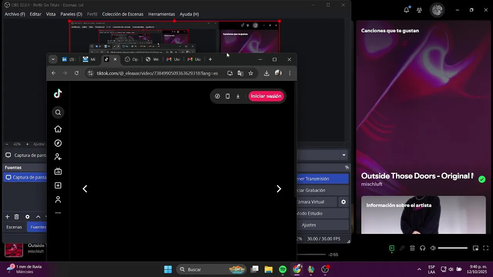Click Iniciar sesión button on TikTok
The width and height of the screenshot is (493, 277).
[266, 96]
